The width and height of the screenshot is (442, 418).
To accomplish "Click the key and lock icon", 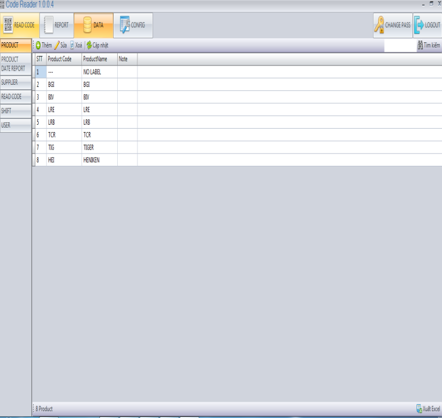I will click(x=379, y=25).
